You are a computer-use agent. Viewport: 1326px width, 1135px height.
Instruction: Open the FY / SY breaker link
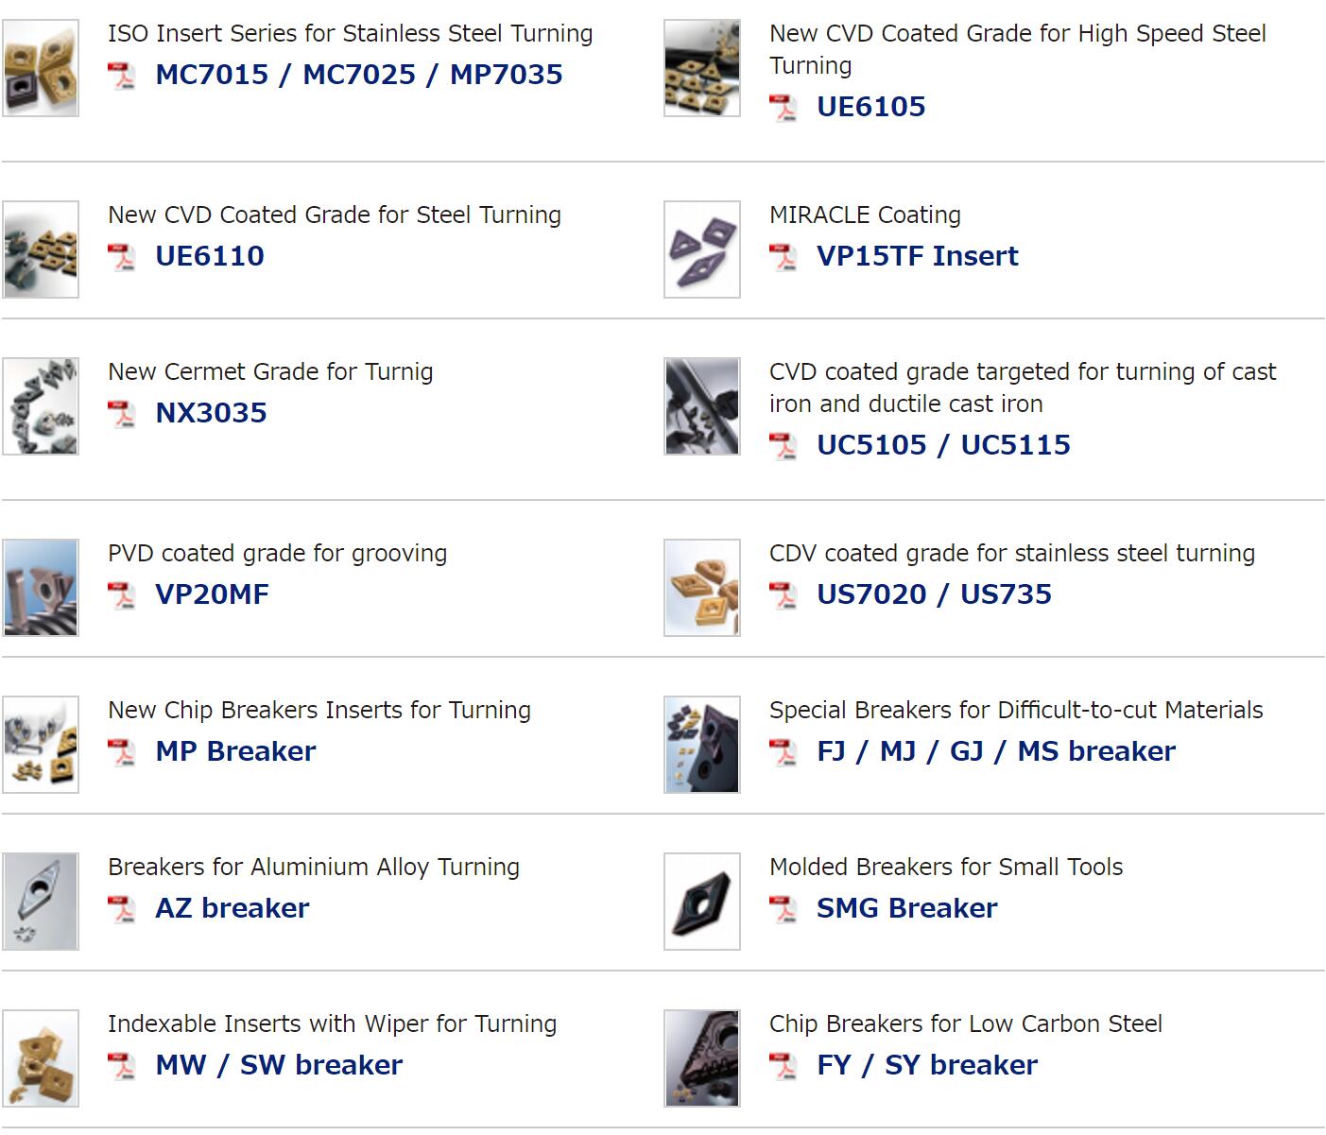click(x=927, y=1065)
